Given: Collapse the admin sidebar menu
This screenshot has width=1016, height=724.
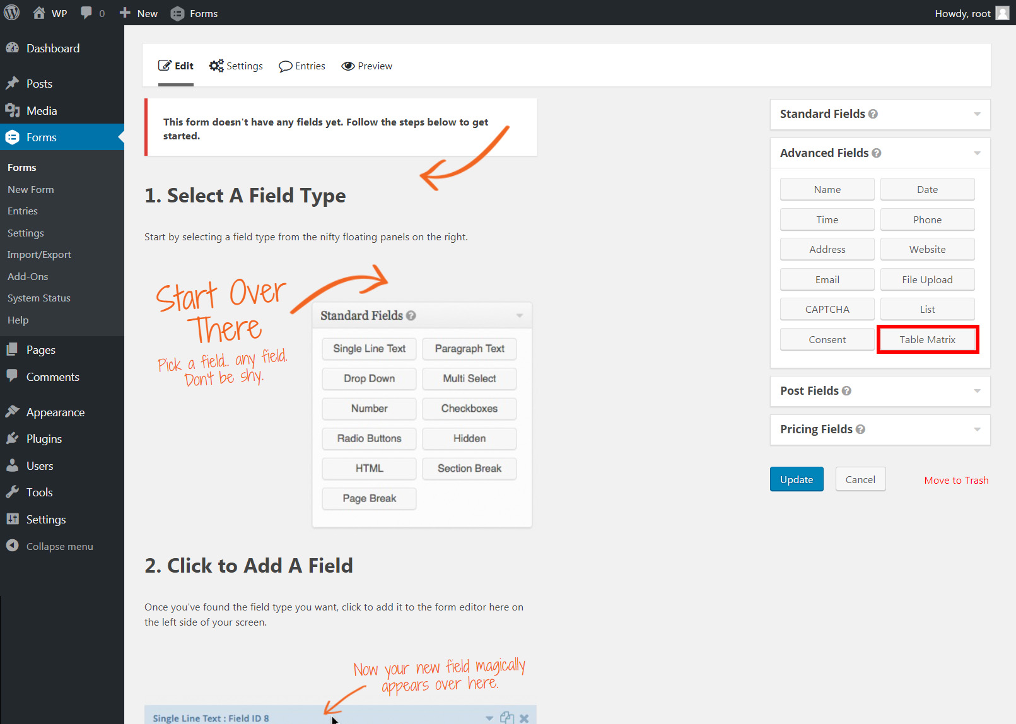Looking at the screenshot, I should click(x=50, y=546).
